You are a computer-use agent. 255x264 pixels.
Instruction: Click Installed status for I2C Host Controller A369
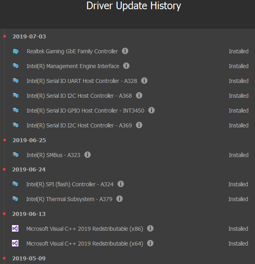coord(239,125)
